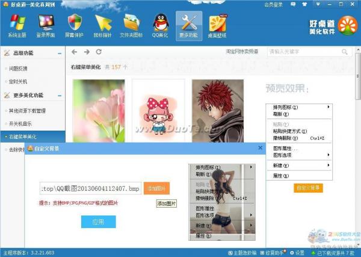Select 其他资源下载管理 in the sidebar
This screenshot has height=257, width=361.
(x=27, y=111)
